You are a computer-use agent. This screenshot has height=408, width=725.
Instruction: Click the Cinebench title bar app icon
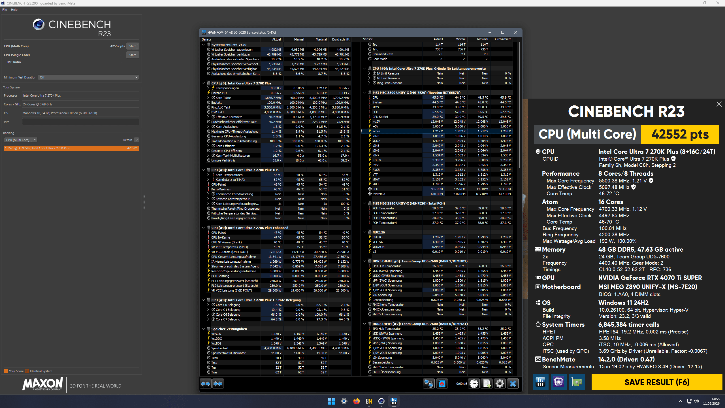click(3, 3)
